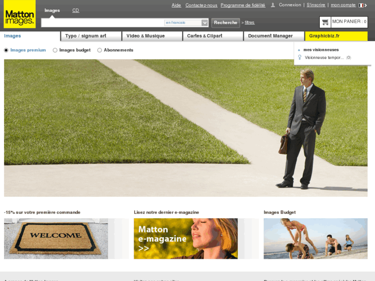Open the mon compte link
This screenshot has height=281, width=375.
[343, 5]
